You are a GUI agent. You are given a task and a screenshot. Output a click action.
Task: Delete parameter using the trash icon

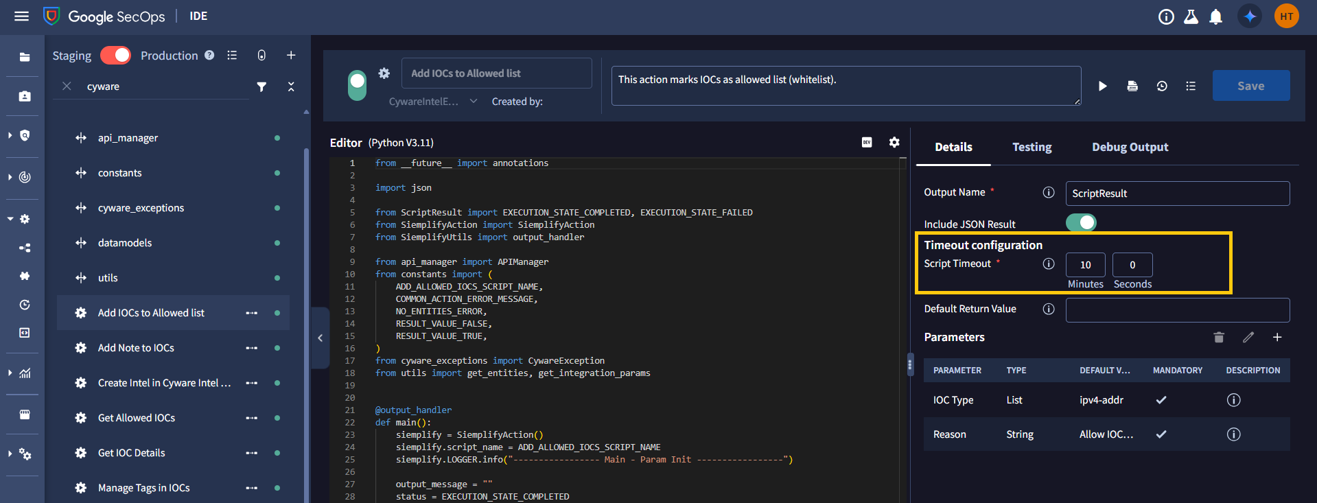click(x=1218, y=337)
